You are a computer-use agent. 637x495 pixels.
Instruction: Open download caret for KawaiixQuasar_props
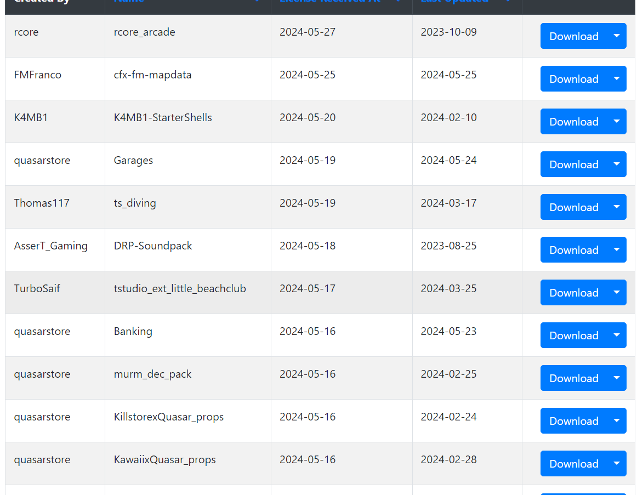(x=617, y=463)
